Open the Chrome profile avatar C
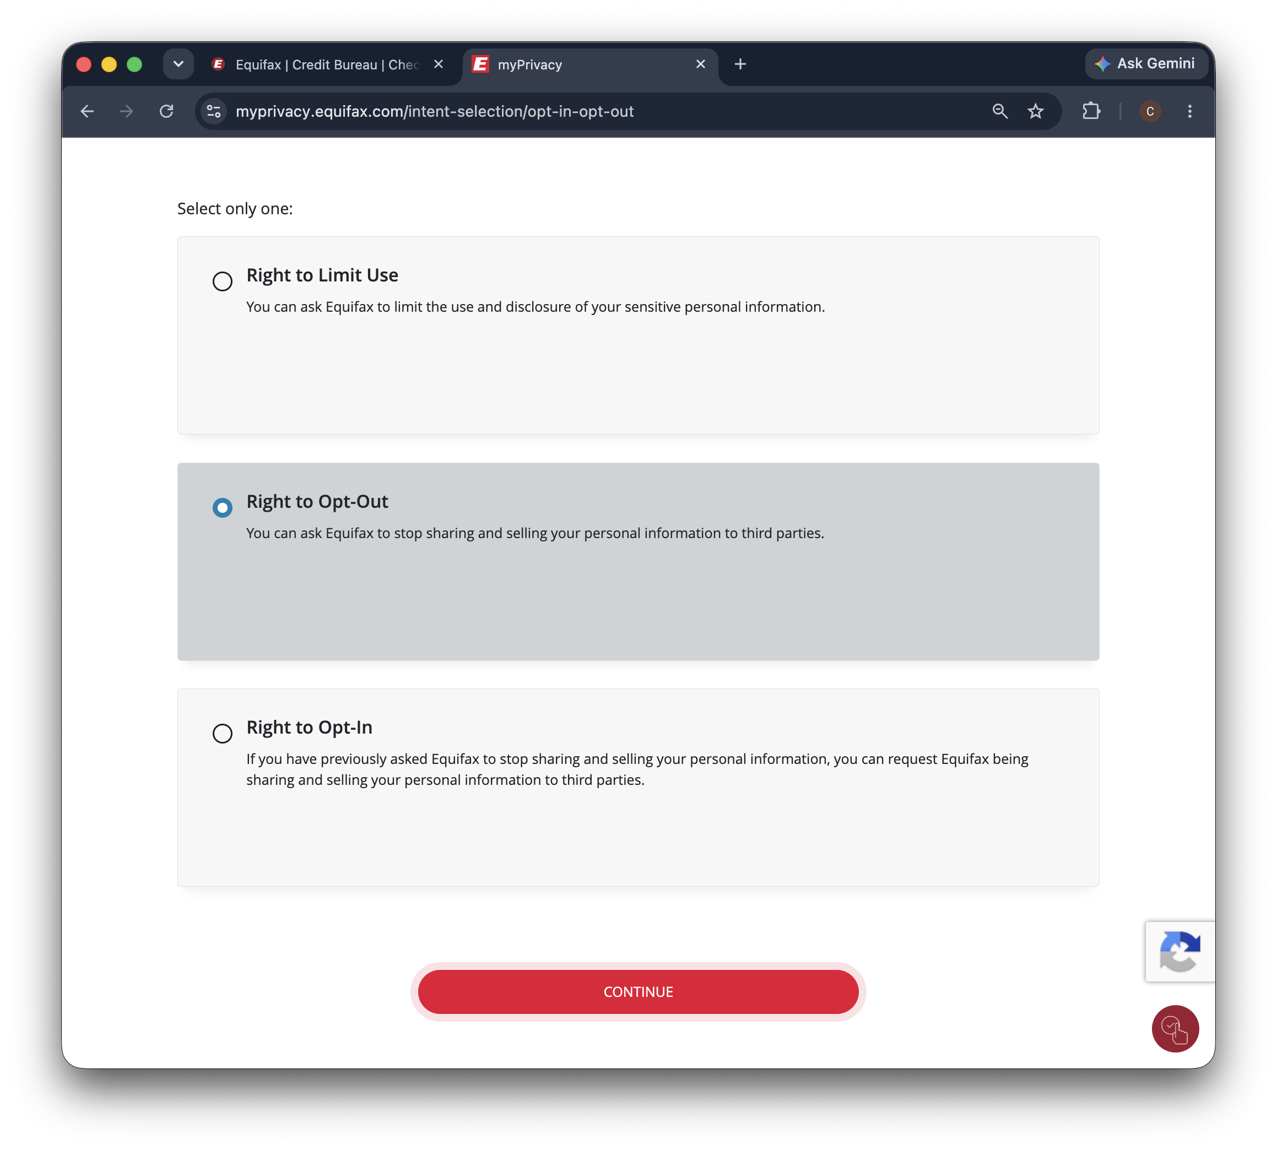The image size is (1277, 1150). tap(1150, 111)
